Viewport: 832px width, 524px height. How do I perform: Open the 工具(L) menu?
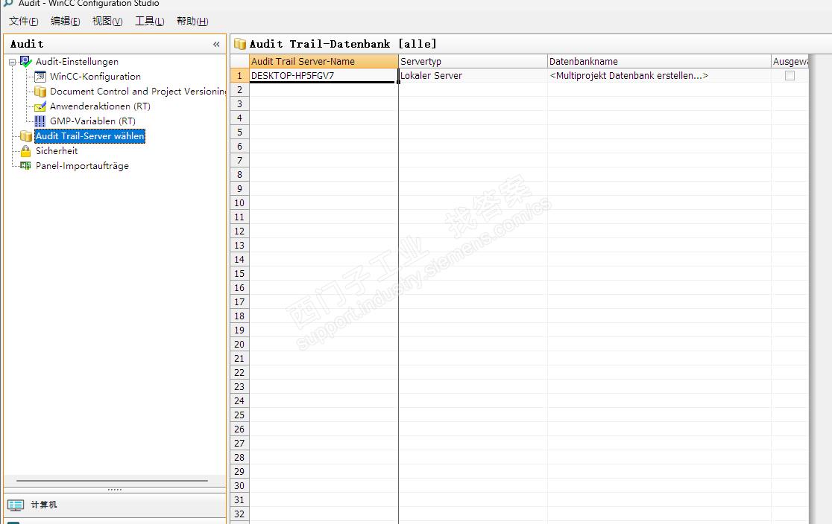[x=150, y=21]
